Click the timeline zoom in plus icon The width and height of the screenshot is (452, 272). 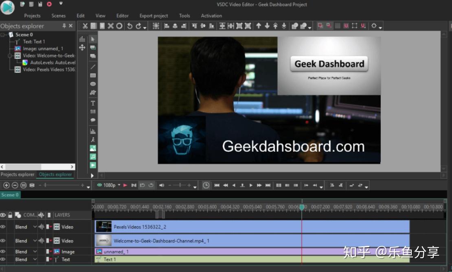pos(7,186)
